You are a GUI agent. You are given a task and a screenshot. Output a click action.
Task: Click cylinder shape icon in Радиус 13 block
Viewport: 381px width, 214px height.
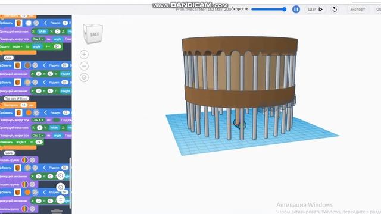18,112
